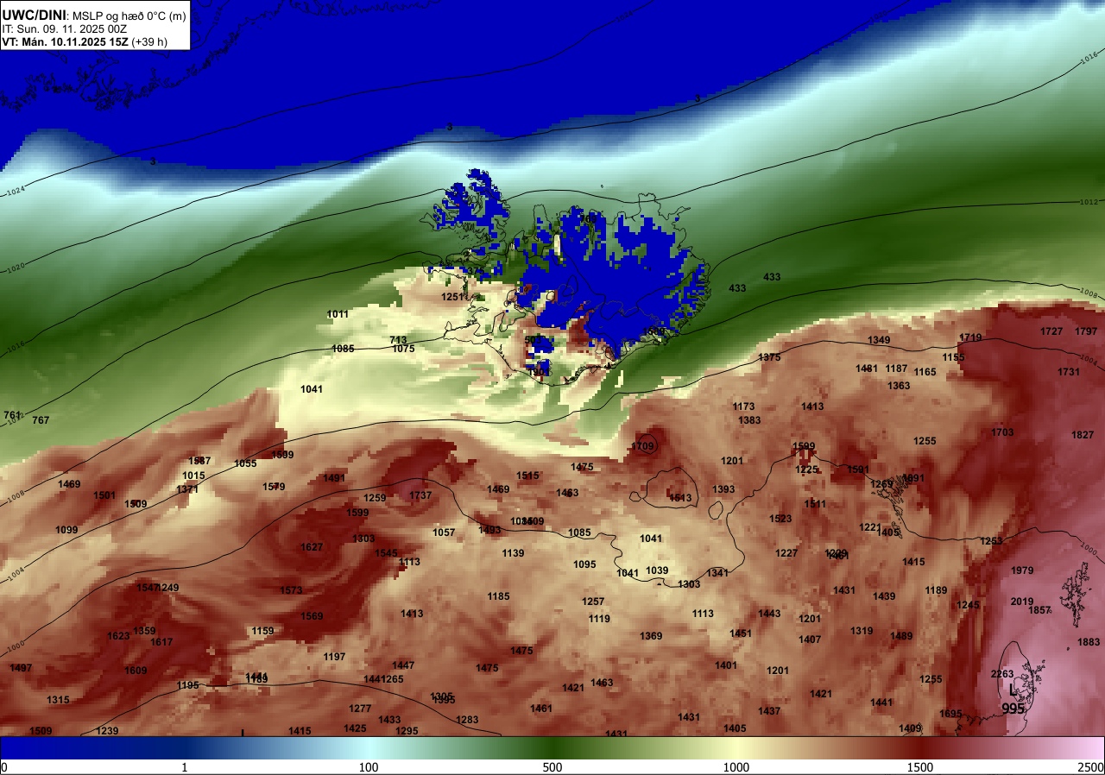
Task: Click the 1797 height value
Action: 1086,331
